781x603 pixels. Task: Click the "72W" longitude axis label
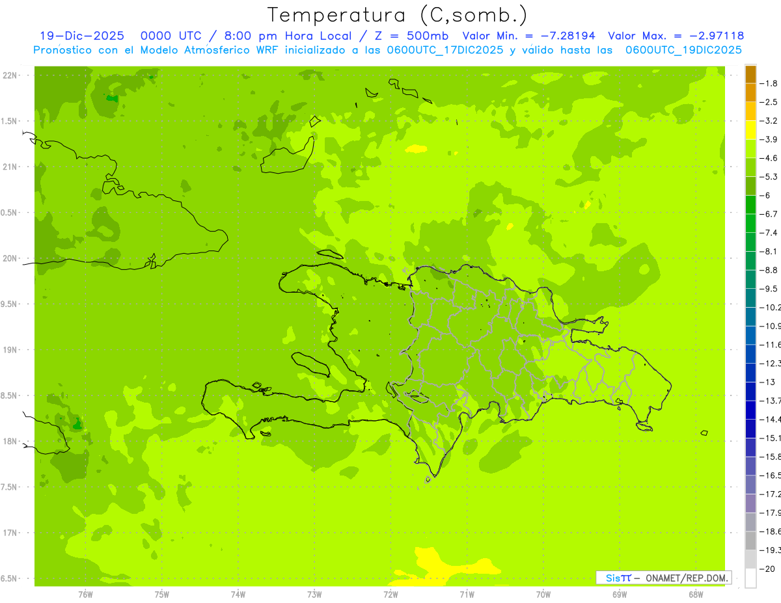pyautogui.click(x=390, y=595)
